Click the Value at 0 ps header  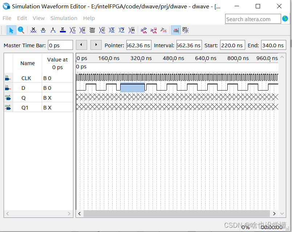[x=57, y=63]
